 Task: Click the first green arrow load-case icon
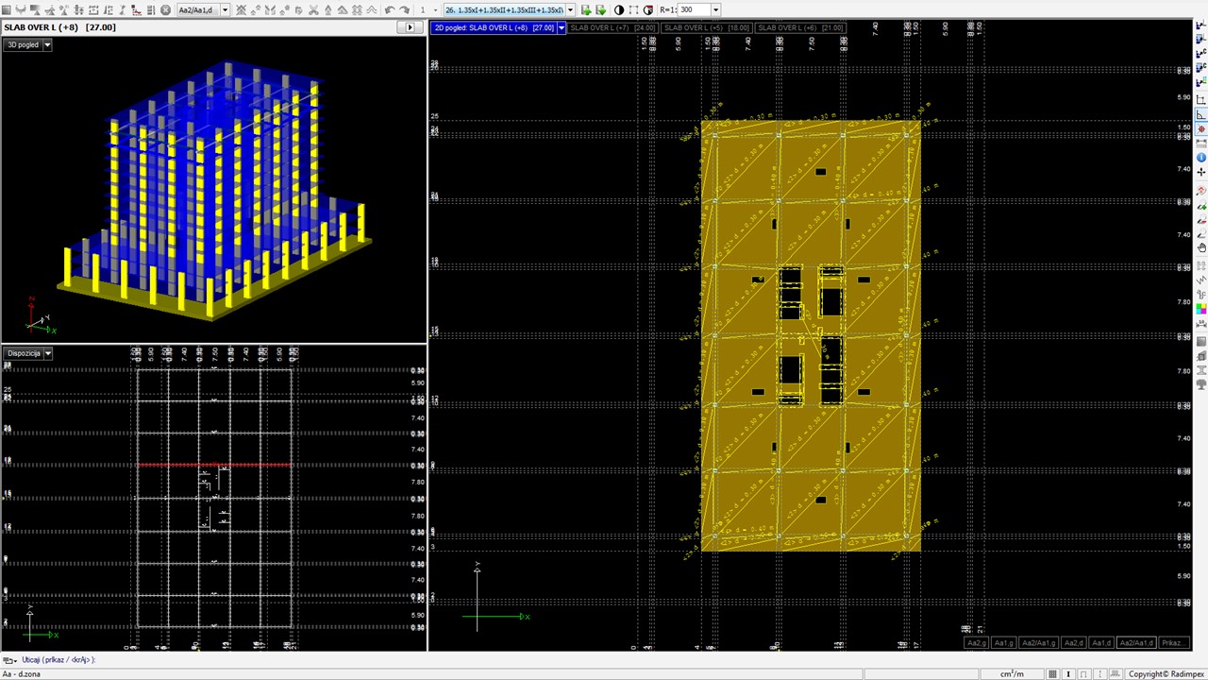586,10
